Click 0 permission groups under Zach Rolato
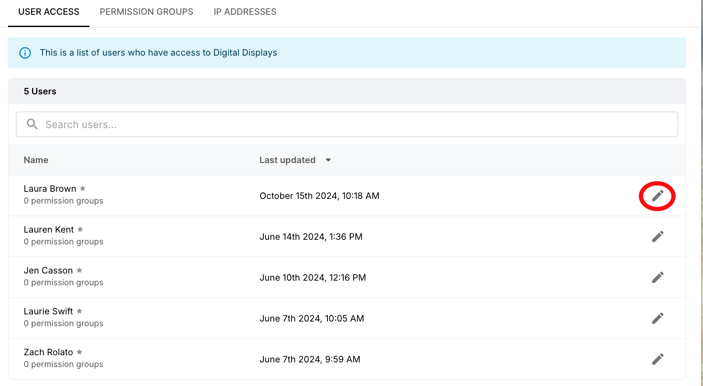 [63, 364]
